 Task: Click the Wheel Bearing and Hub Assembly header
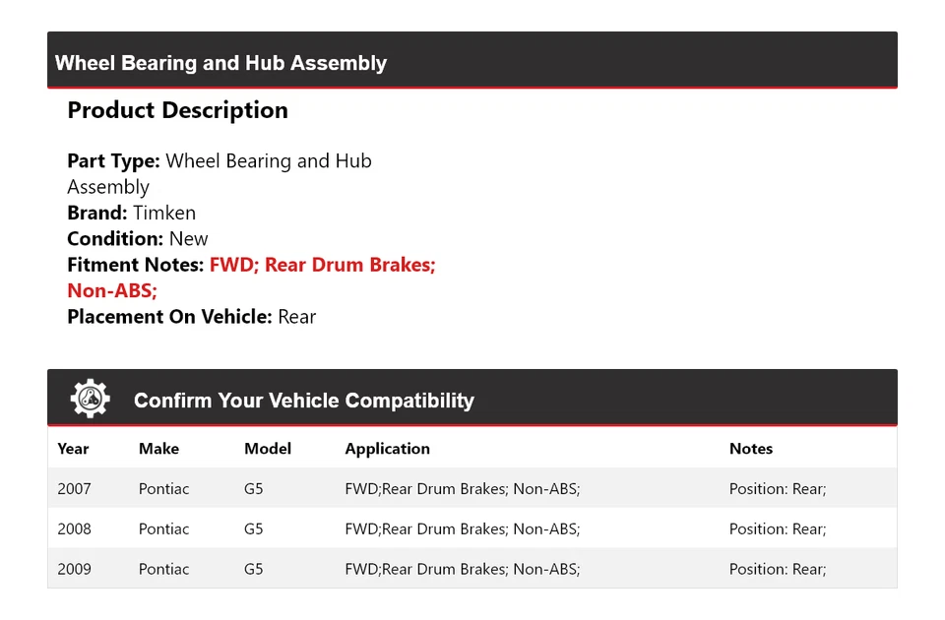point(220,63)
